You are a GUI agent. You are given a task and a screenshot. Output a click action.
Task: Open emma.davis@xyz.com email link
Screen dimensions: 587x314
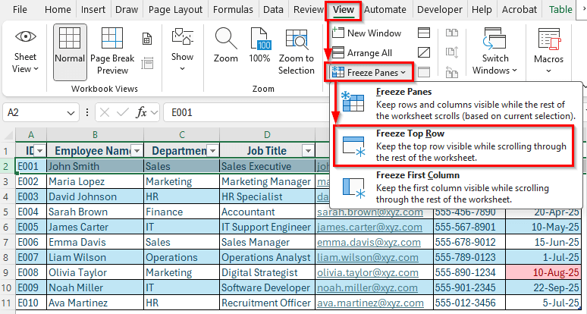pos(369,242)
